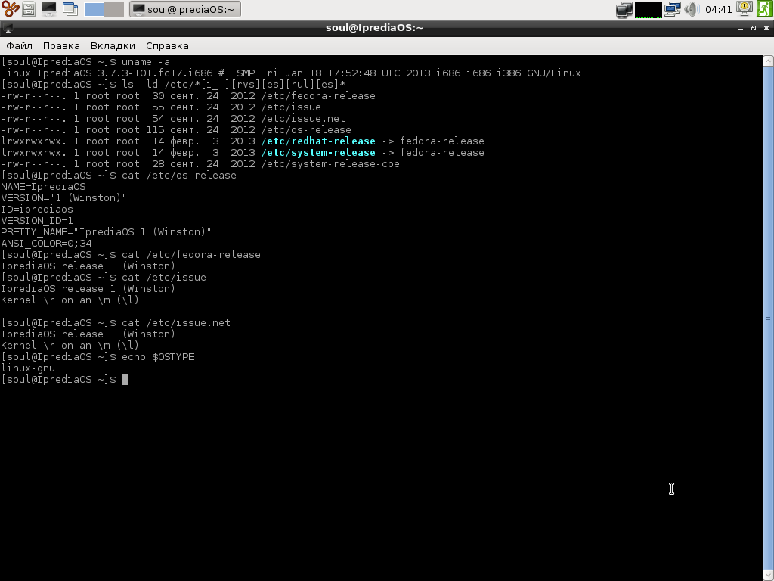This screenshot has height=581, width=774.
Task: Open terminal window menu icon in titlebar
Action: (8, 28)
